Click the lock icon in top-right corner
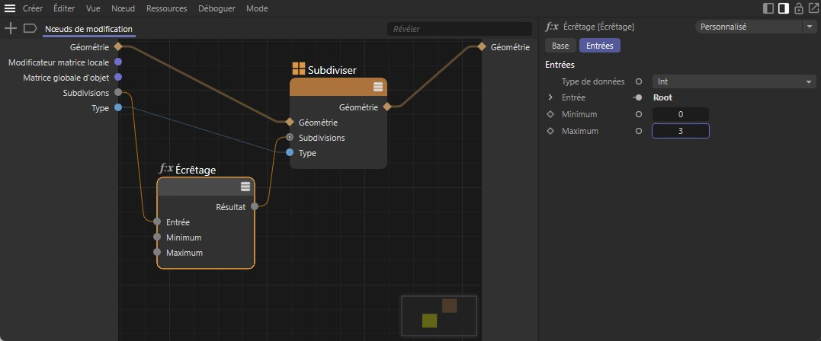The width and height of the screenshot is (821, 341). click(x=798, y=8)
